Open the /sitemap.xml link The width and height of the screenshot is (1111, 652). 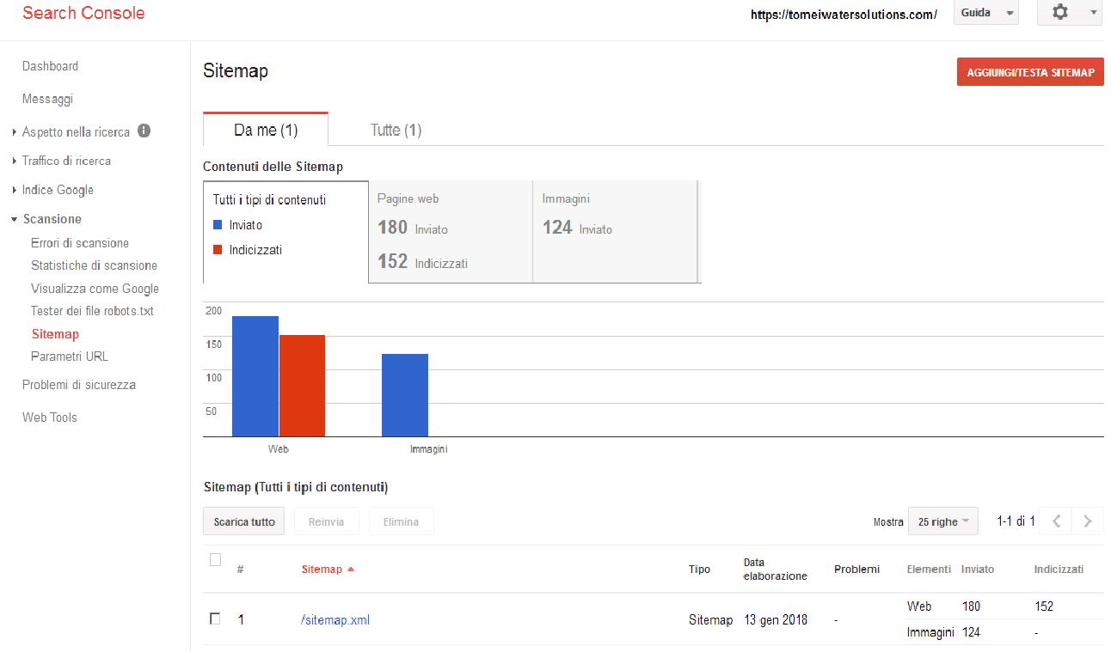(335, 619)
